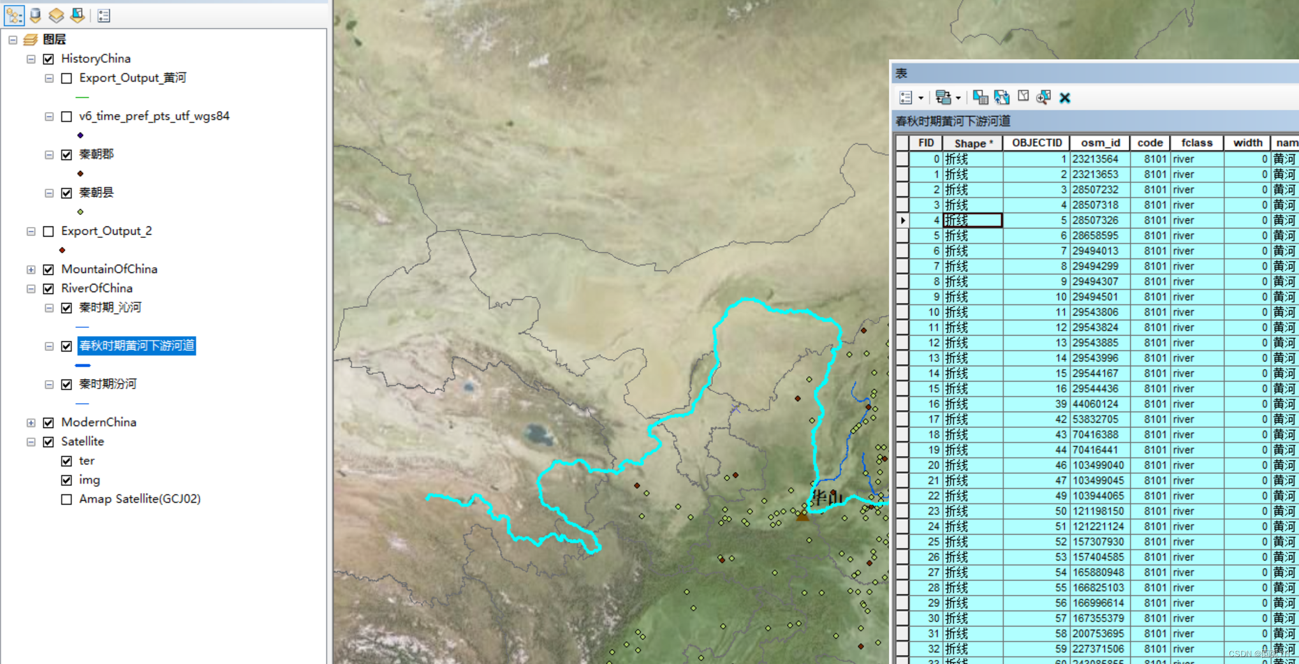Toggle 春秋时期黃河下游河道 layer checkbox
This screenshot has width=1299, height=664.
pyautogui.click(x=66, y=346)
